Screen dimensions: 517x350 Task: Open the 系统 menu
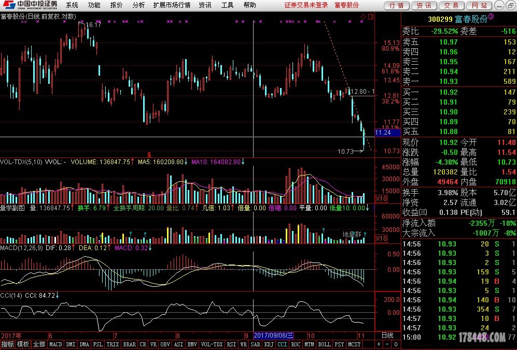point(72,5)
